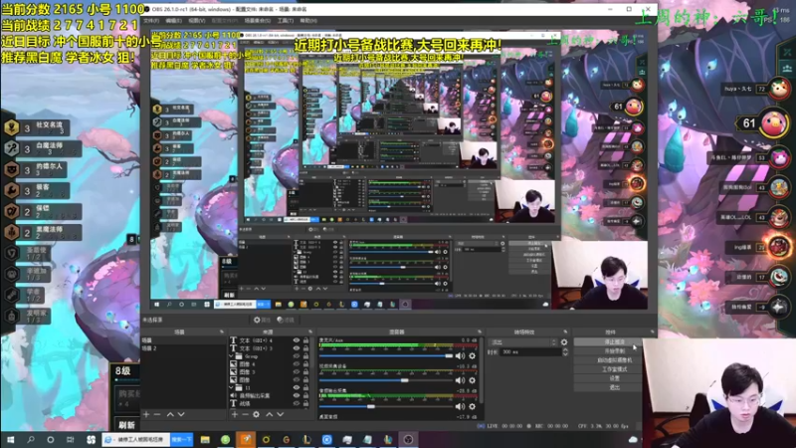Image resolution: width=796 pixels, height=448 pixels.
Task: Pop out the sources dock panel
Action: click(x=310, y=332)
